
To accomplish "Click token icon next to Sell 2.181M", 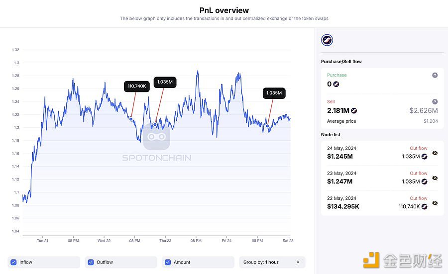I will [x=354, y=110].
